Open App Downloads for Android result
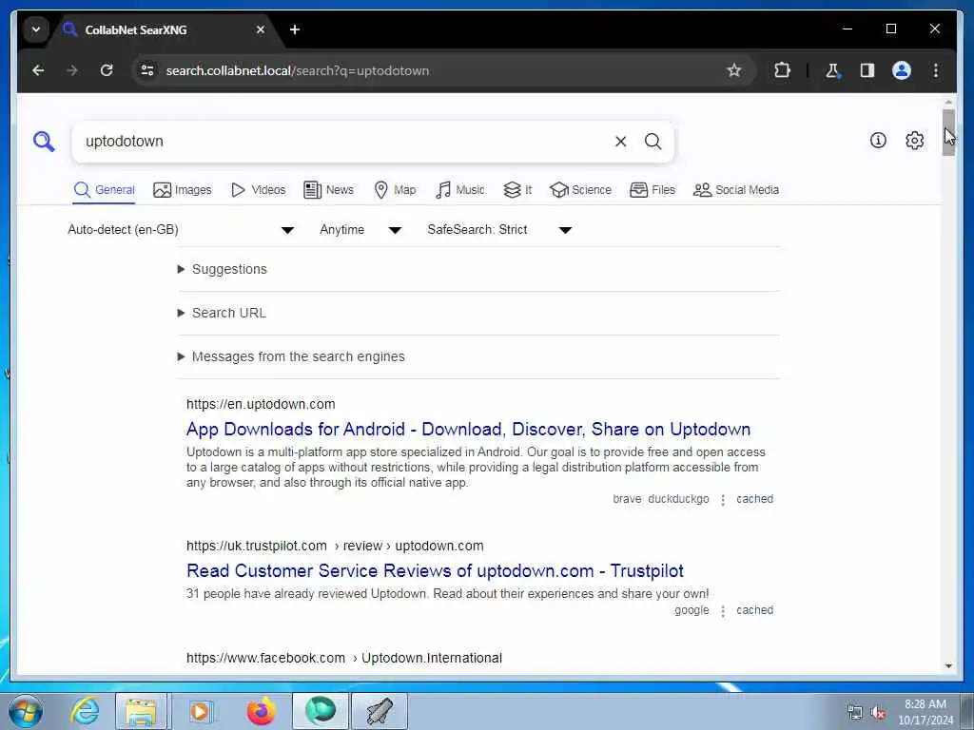 pos(468,430)
